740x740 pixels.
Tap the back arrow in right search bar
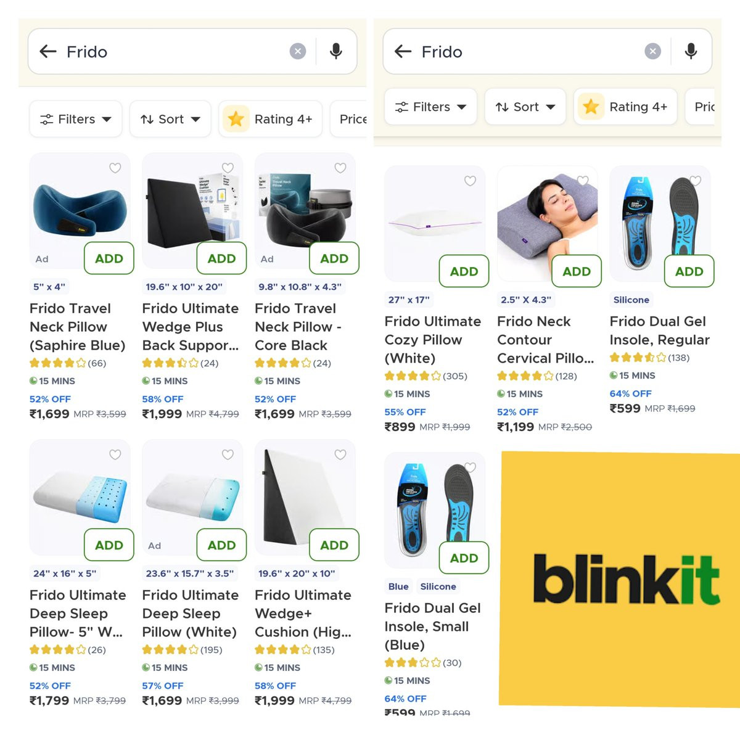pyautogui.click(x=403, y=52)
